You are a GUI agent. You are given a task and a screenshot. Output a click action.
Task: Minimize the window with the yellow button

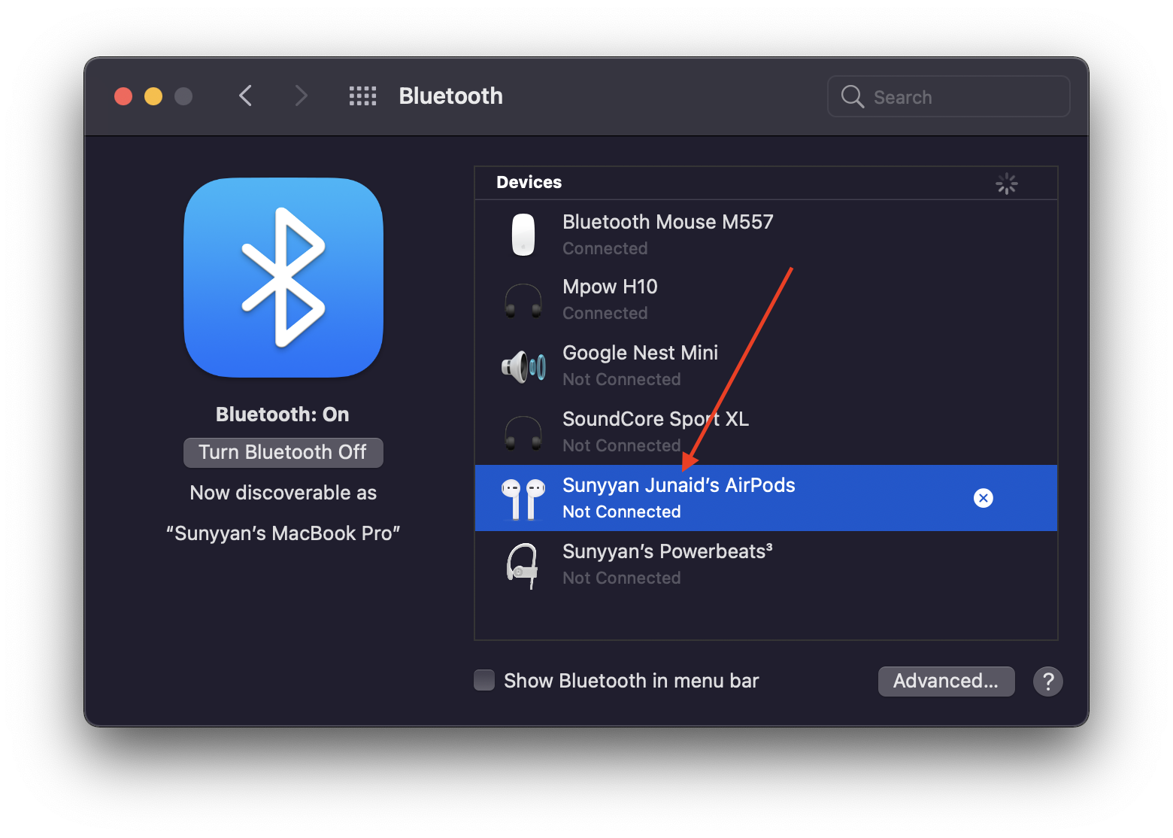click(x=153, y=96)
